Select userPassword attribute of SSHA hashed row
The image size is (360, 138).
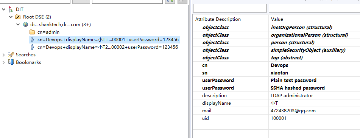[x=218, y=88]
